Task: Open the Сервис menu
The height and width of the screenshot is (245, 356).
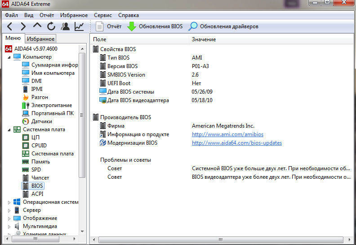Action: (103, 15)
